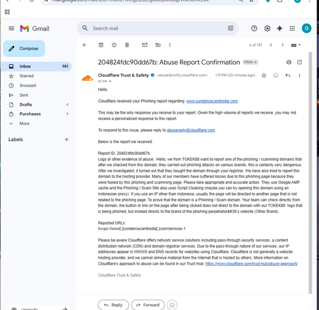Delete this email with trash icon
Image resolution: width=319 pixels, height=310 pixels.
(x=127, y=45)
